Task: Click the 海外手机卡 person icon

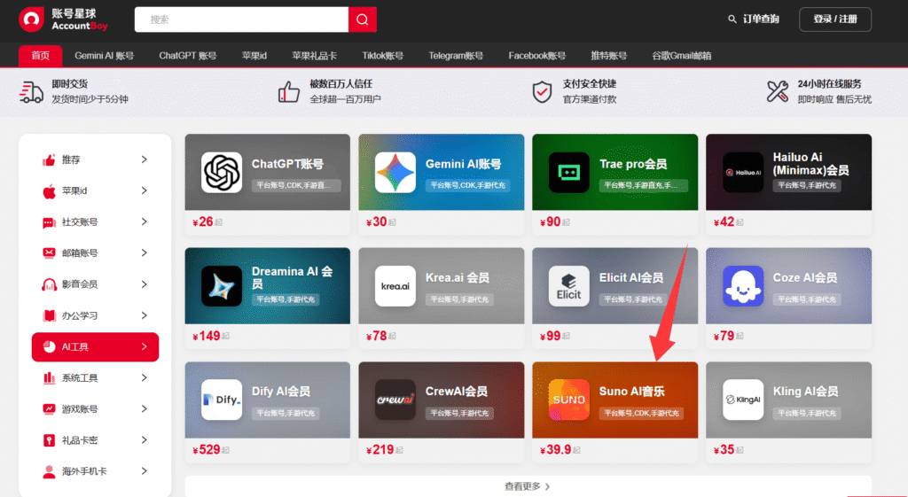Action: click(x=50, y=471)
